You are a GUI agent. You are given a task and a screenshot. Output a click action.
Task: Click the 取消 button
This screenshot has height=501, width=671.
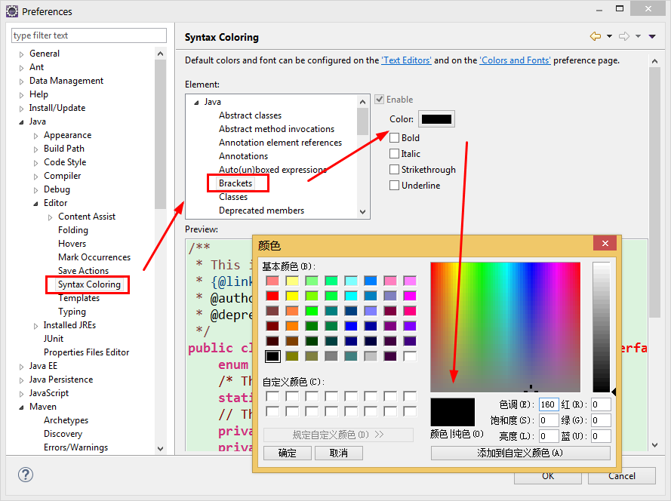coord(338,453)
